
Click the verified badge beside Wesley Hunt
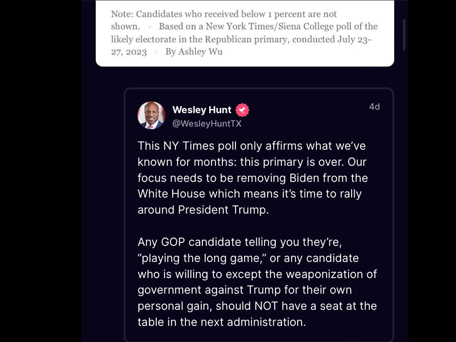tap(242, 110)
